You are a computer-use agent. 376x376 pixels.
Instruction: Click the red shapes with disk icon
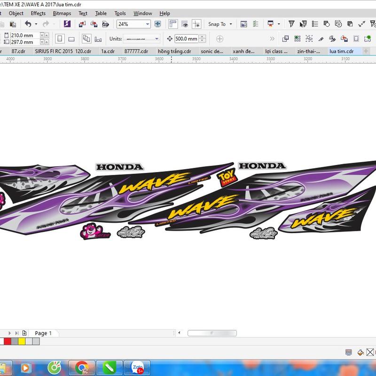(x=345, y=39)
